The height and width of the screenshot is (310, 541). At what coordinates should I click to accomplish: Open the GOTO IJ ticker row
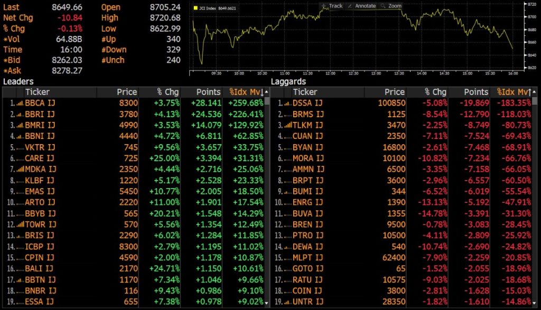(307, 269)
